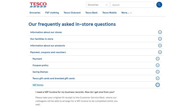Expand 'Information about our products' chevron icon
This screenshot has height=110, width=190.
pos(160,45)
